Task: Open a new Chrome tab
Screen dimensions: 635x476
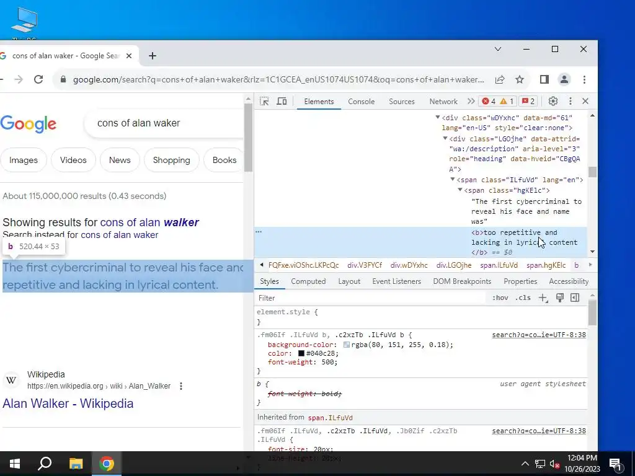Action: click(x=153, y=56)
